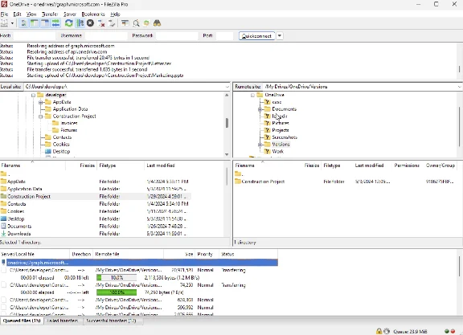Screen dimensions: 463x335
Task: Expand the Versions node in remote tree
Action: pos(260,145)
